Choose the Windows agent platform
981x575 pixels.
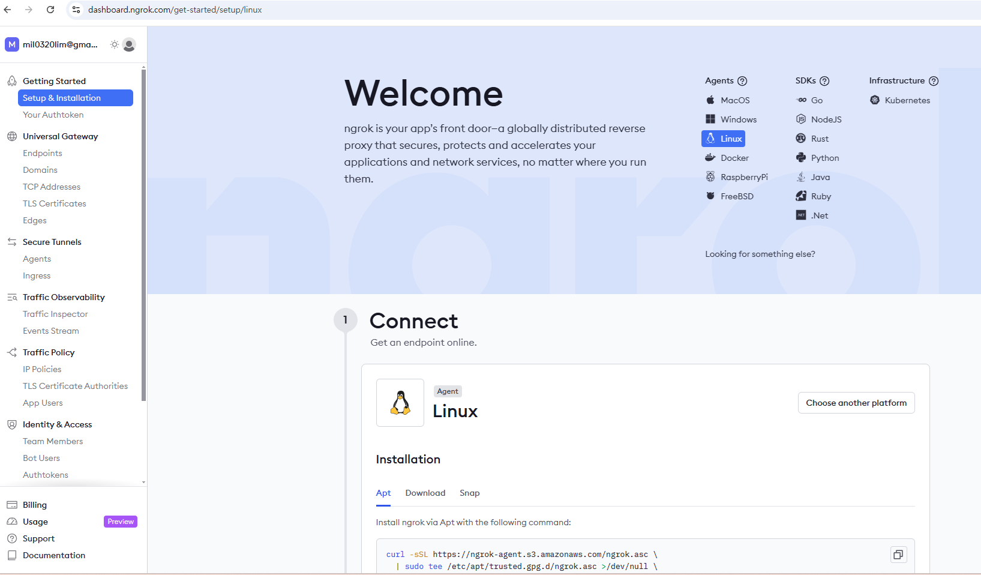pyautogui.click(x=731, y=119)
